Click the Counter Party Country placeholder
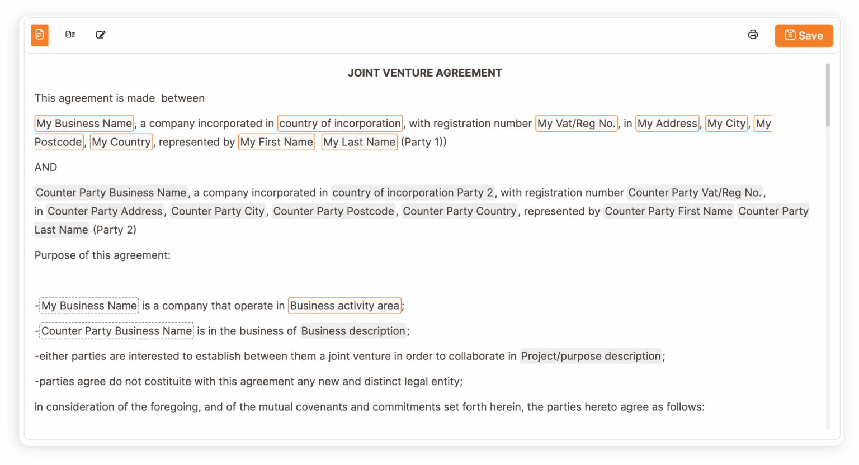 (459, 211)
